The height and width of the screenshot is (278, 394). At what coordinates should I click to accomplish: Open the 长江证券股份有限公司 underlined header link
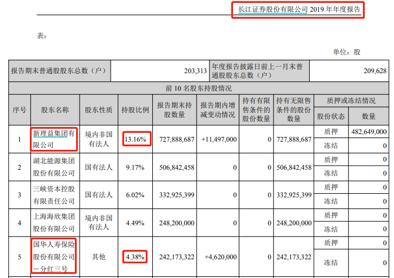tap(273, 9)
